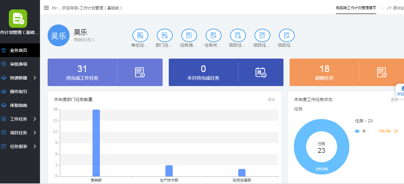Open 项目任... shortcut with swap arrows icon
The image size is (404, 184).
point(287,35)
